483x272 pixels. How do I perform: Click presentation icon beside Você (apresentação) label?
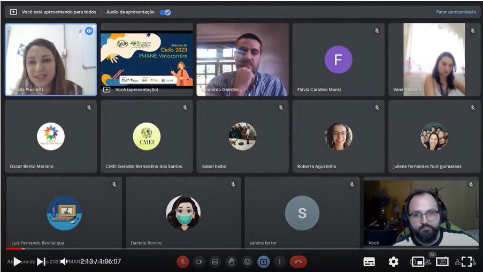click(x=106, y=90)
